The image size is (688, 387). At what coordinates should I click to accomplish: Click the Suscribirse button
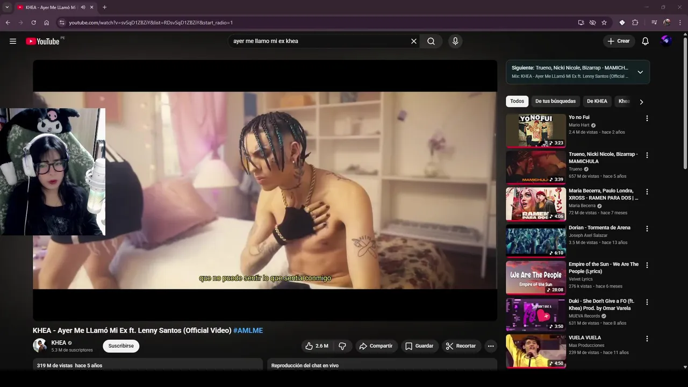tap(121, 346)
